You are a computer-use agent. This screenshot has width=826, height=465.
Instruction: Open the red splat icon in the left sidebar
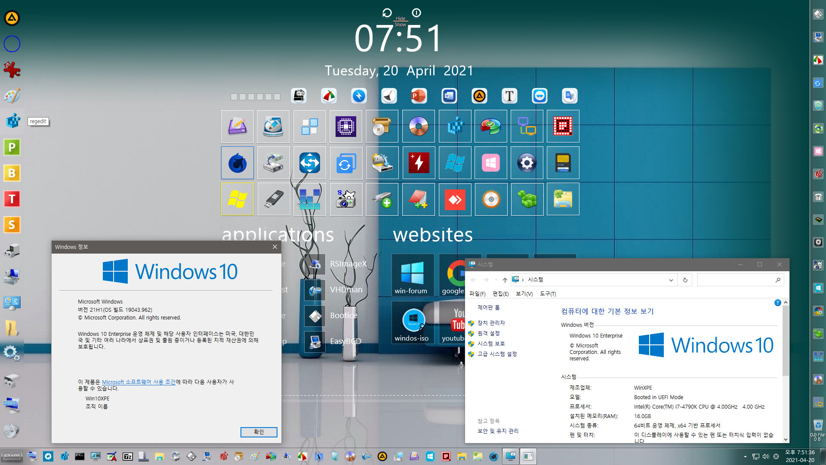click(12, 70)
